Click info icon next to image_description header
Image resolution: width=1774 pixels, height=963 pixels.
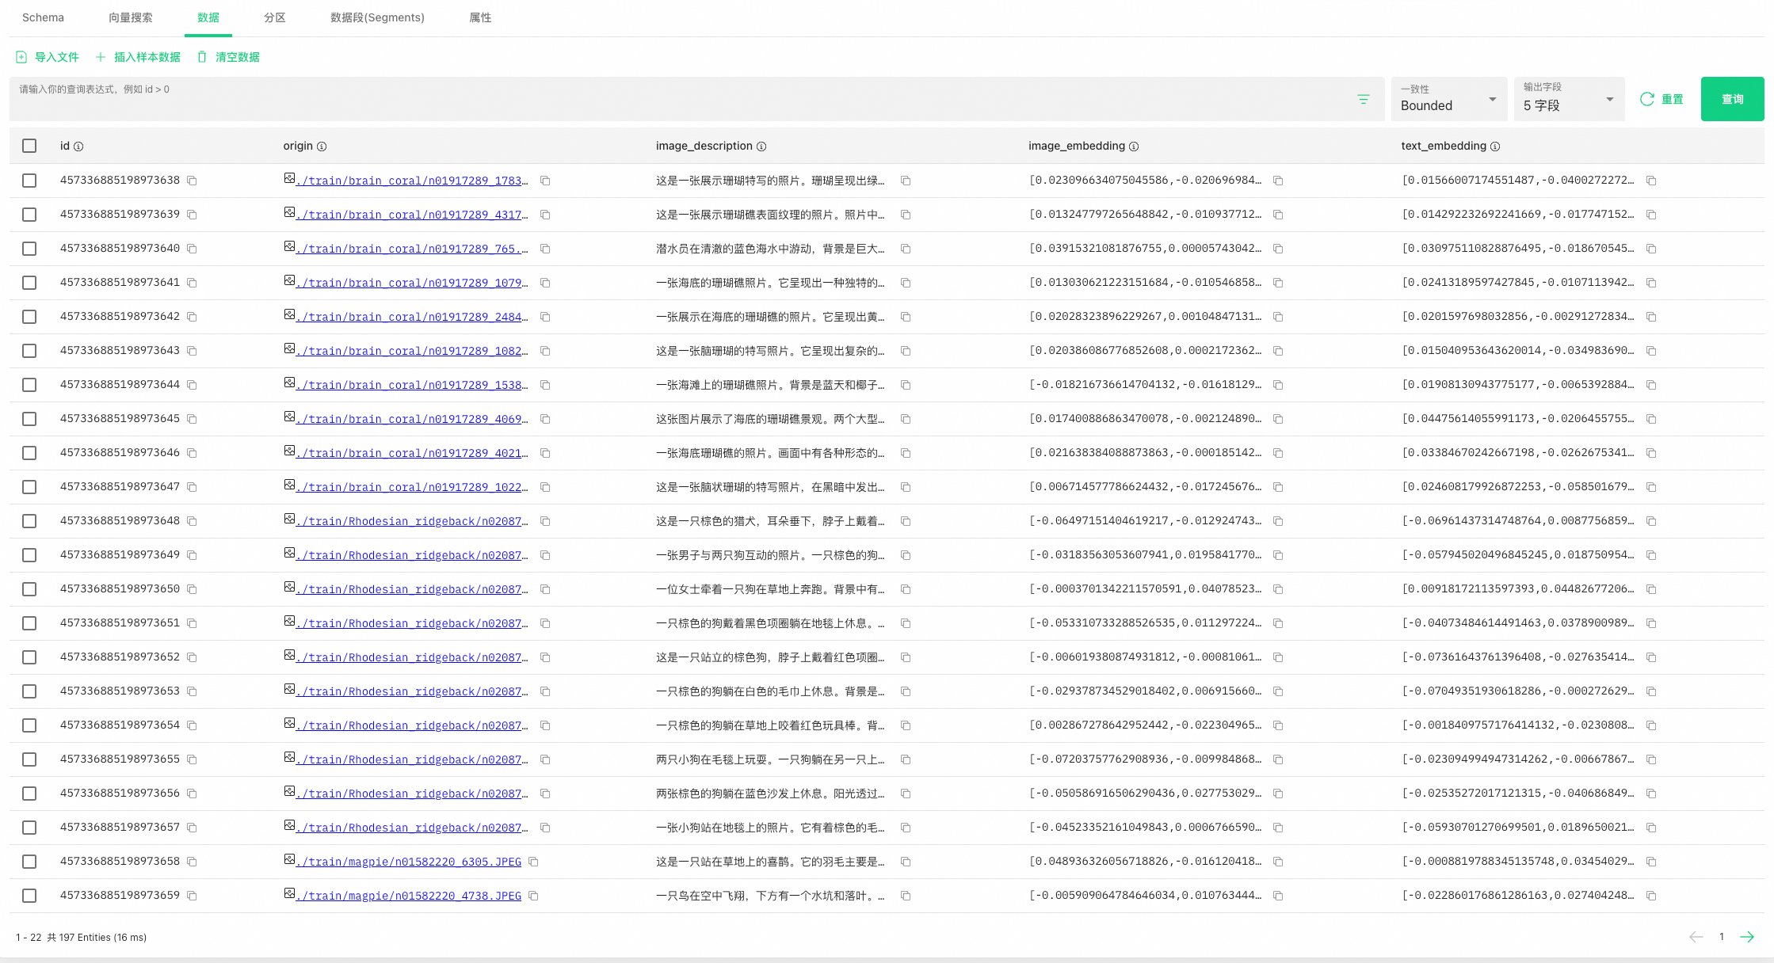pyautogui.click(x=761, y=147)
